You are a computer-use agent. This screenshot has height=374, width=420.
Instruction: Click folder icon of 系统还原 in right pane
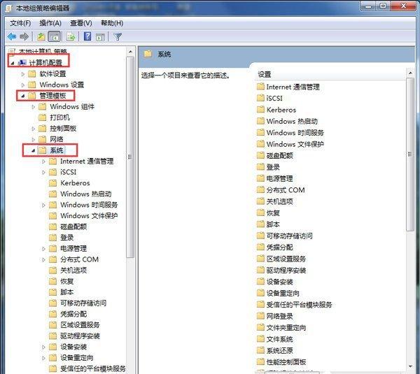click(260, 350)
